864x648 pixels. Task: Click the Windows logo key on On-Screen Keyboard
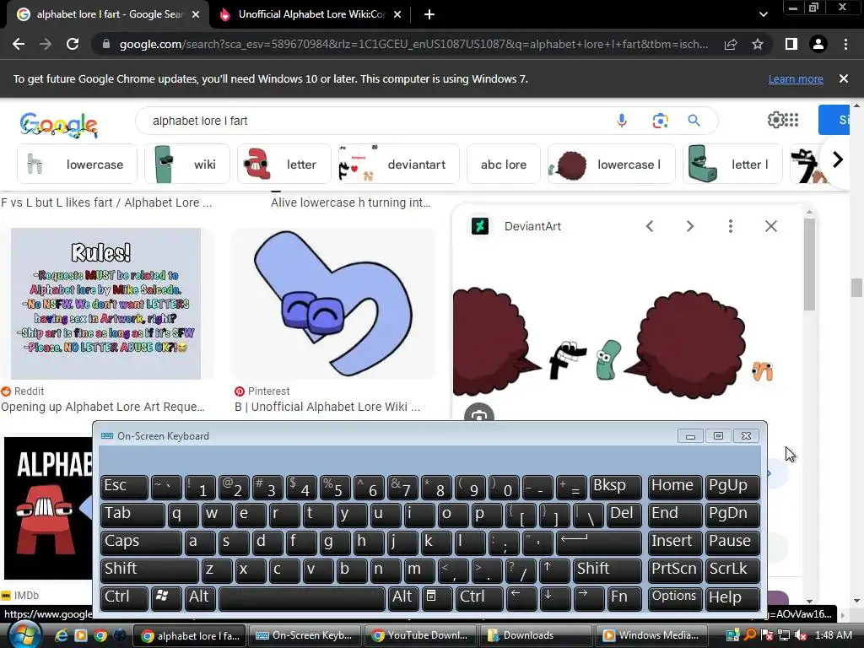tap(166, 597)
